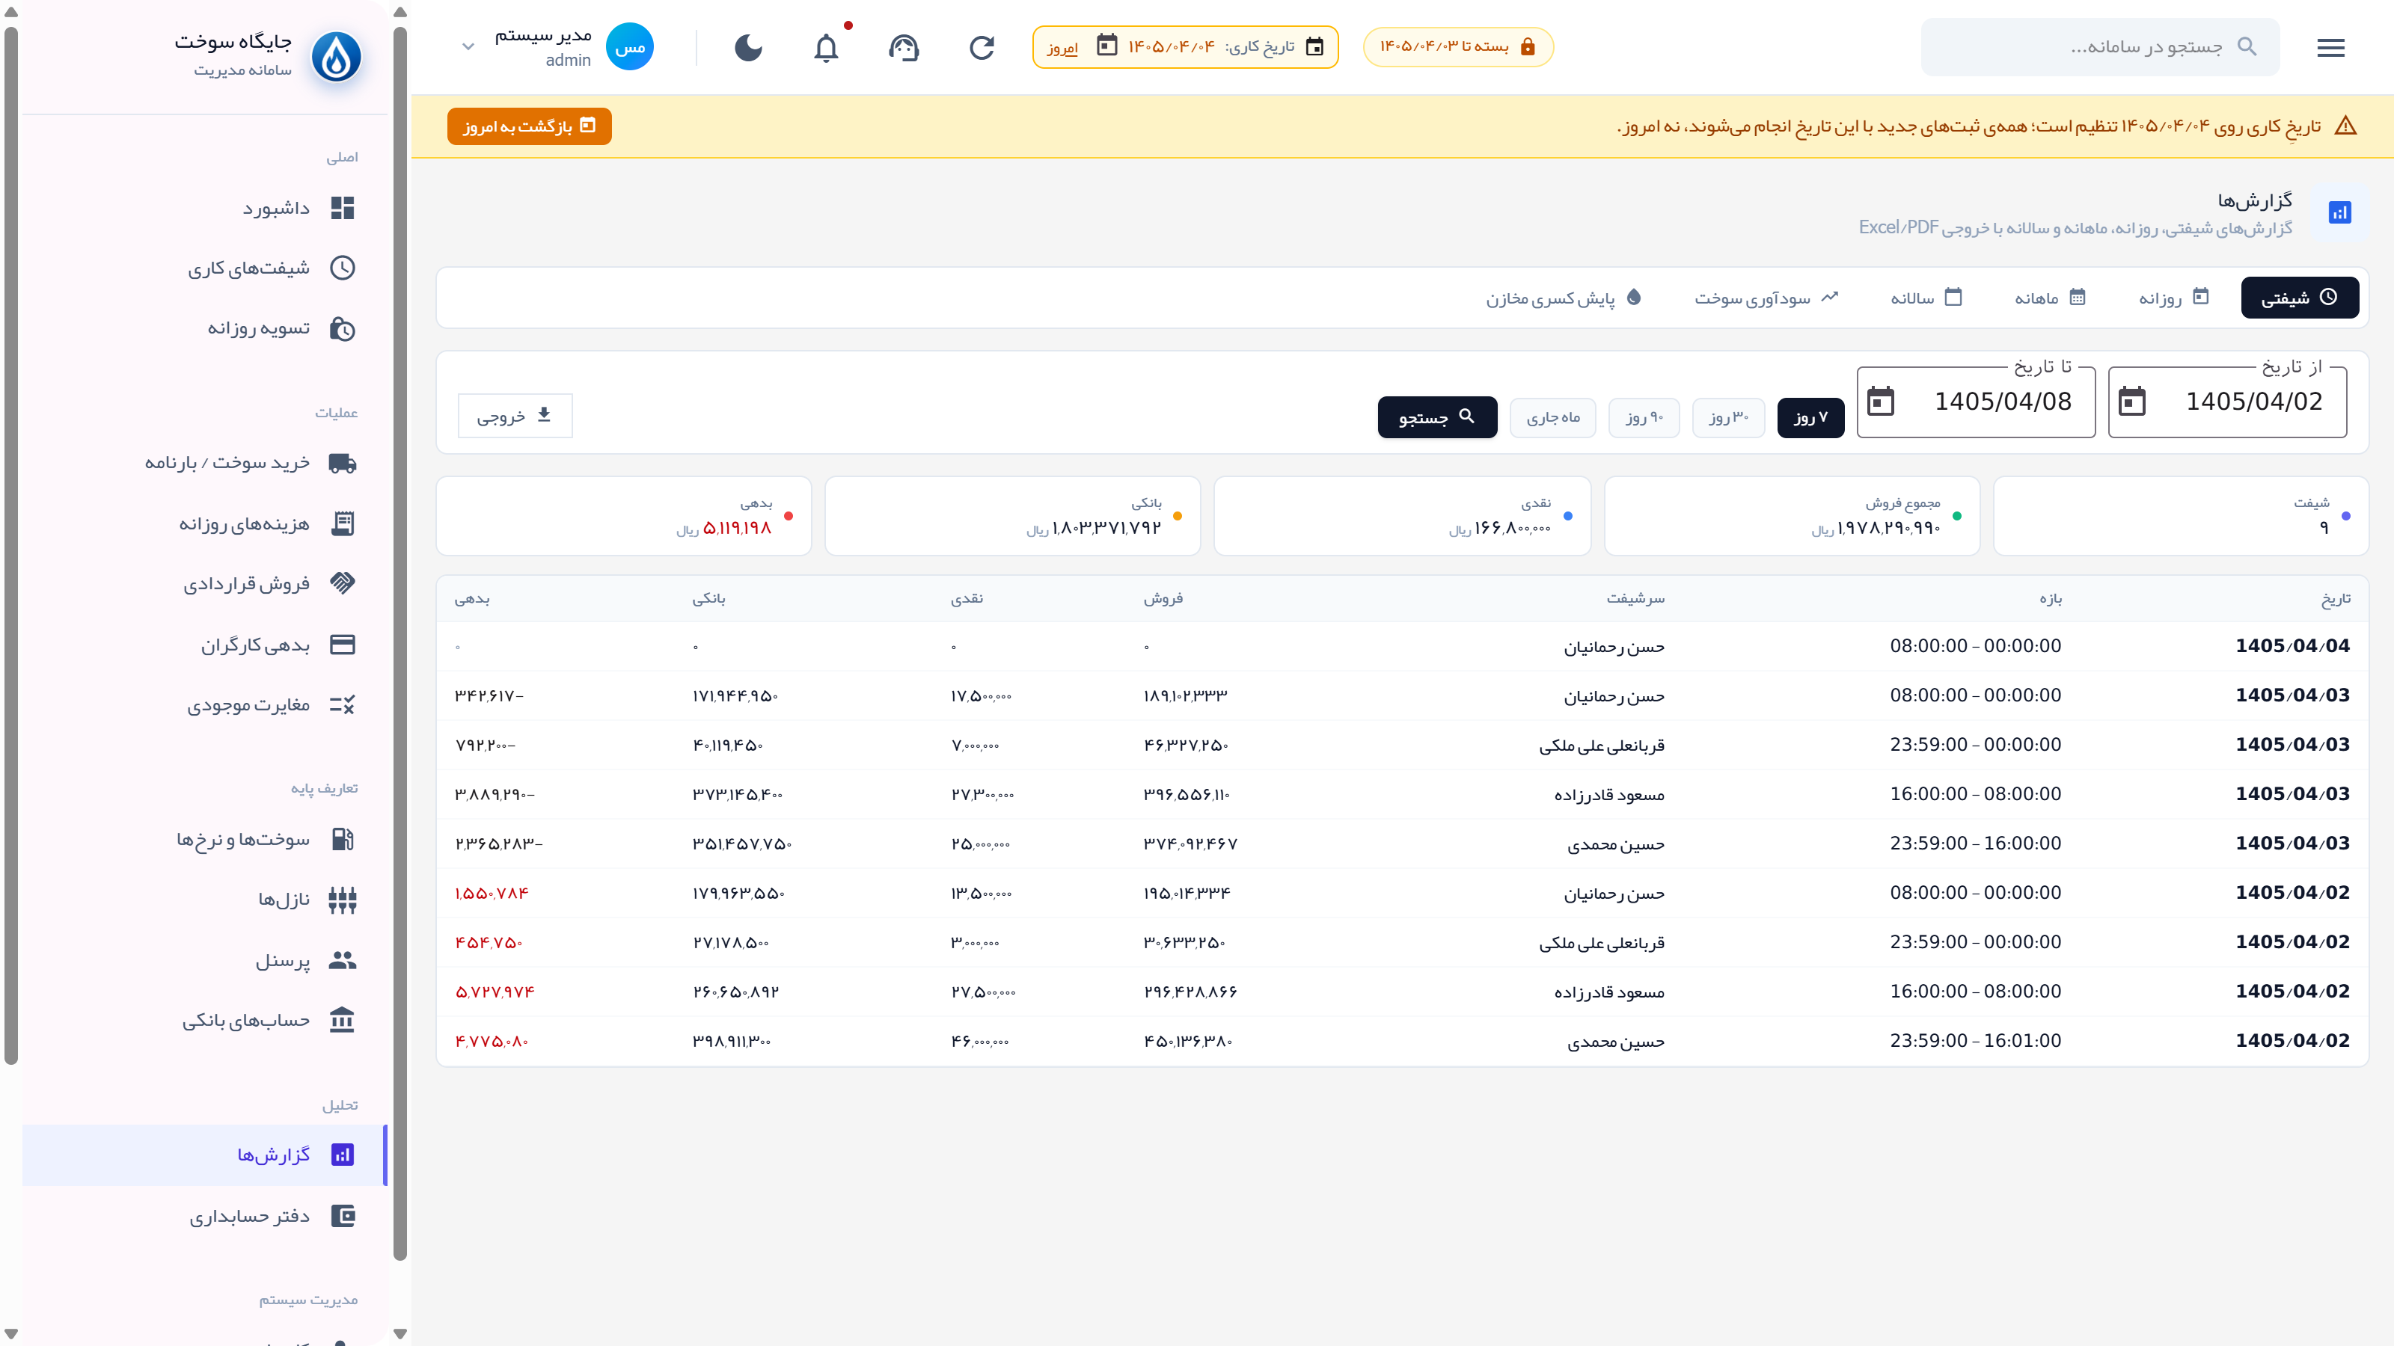Click the گزارش‌ها page header chart icon
2394x1346 pixels.
coord(2339,212)
